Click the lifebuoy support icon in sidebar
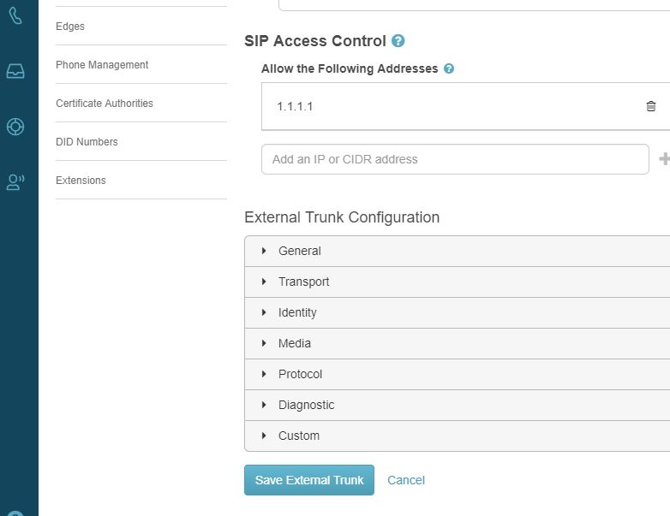Screen dimensions: 670x516 point(15,127)
